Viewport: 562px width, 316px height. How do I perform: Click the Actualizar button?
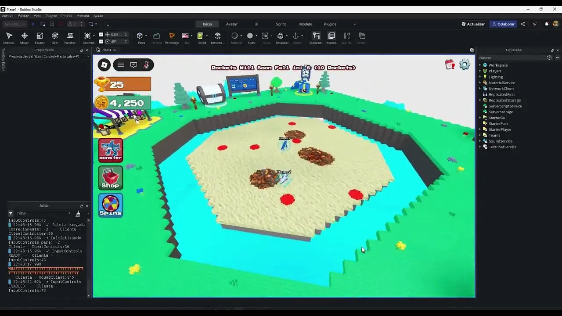click(x=473, y=24)
